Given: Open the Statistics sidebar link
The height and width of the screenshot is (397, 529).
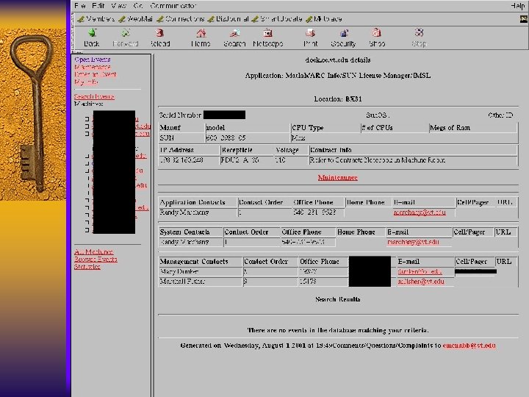Looking at the screenshot, I should tap(87, 267).
